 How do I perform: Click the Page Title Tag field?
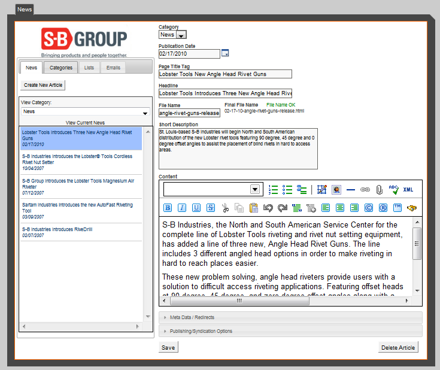tap(225, 74)
